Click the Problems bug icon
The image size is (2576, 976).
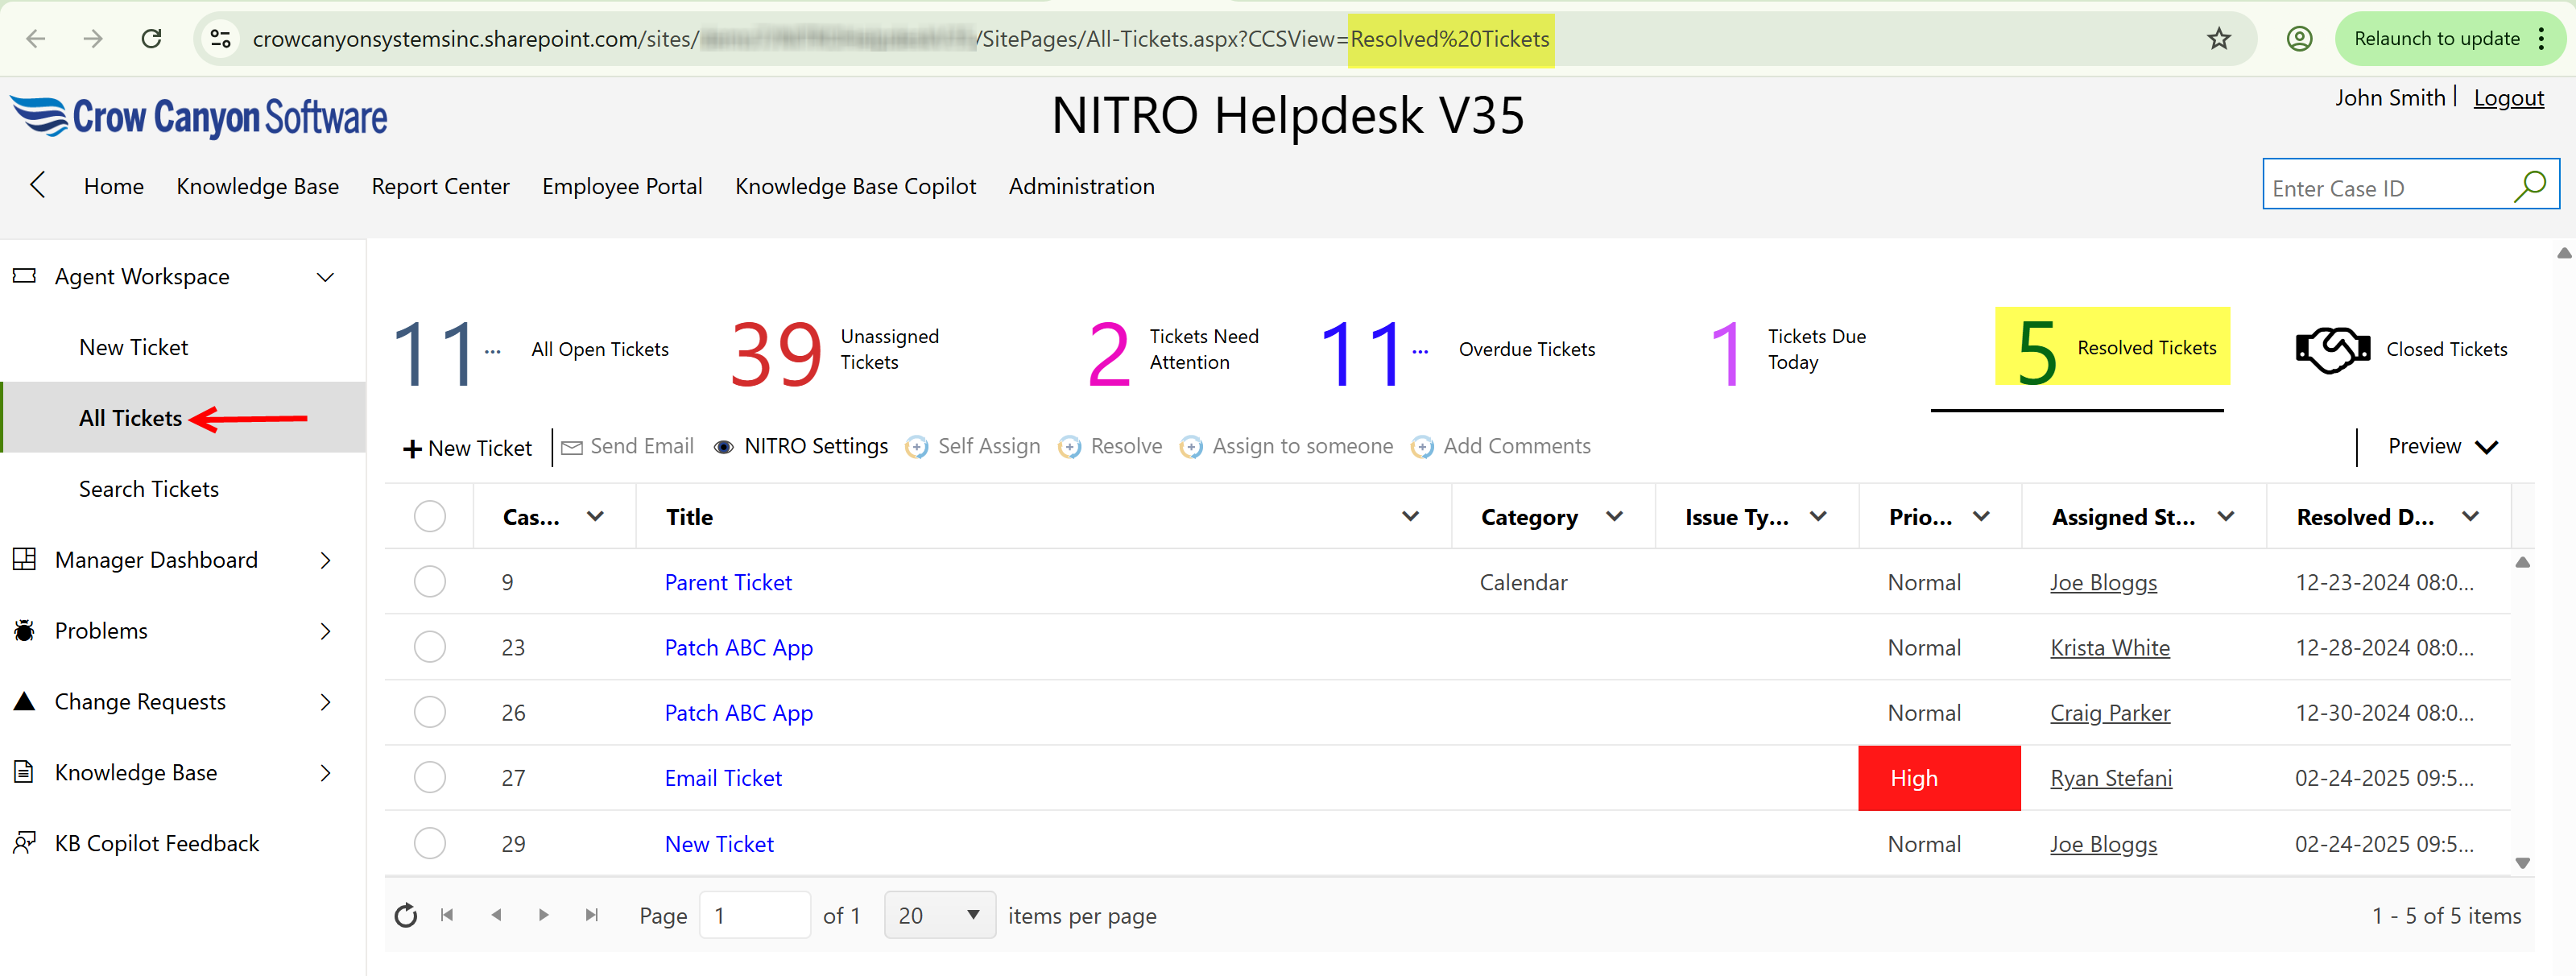click(x=23, y=630)
